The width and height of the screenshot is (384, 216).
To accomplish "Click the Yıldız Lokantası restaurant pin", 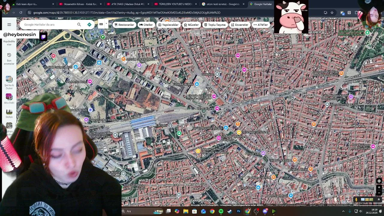I will pos(295,160).
